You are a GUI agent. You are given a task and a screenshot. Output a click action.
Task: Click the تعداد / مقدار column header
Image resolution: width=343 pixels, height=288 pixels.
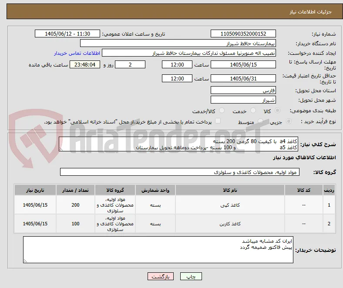pos(75,190)
